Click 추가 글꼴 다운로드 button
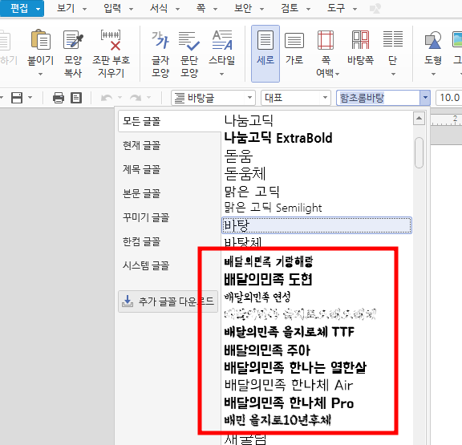Viewport: 462px width, 445px height. point(168,301)
